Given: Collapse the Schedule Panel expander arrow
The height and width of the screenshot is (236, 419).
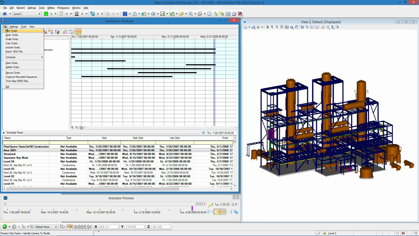Looking at the screenshot, I should point(4,133).
